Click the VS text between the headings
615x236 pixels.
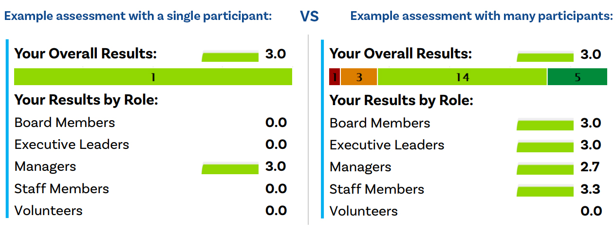pyautogui.click(x=309, y=17)
